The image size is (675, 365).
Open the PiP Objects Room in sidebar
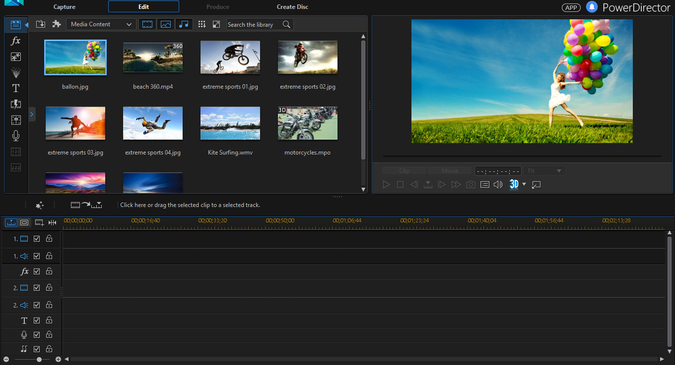tap(16, 56)
